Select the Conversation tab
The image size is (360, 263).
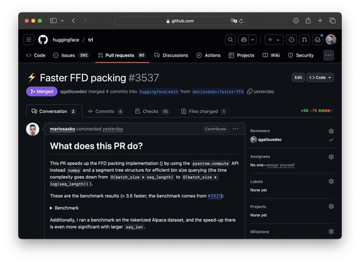pos(54,111)
